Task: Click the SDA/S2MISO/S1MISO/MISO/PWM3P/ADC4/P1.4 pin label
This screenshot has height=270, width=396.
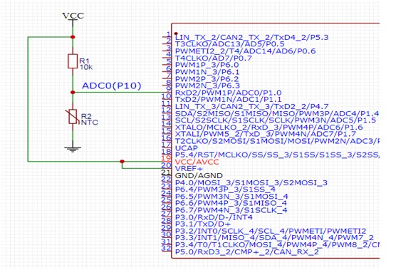Action: (277, 113)
